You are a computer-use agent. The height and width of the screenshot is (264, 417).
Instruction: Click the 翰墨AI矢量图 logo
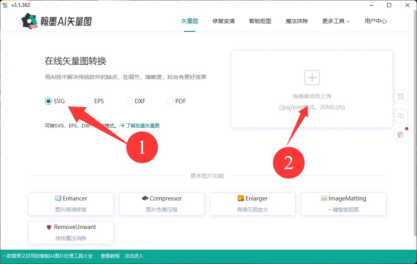[57, 21]
